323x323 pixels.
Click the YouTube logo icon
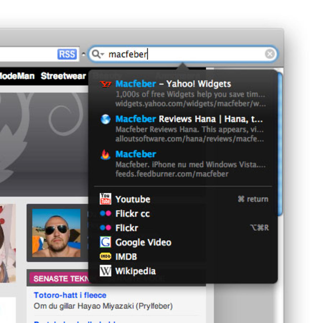[x=105, y=199]
